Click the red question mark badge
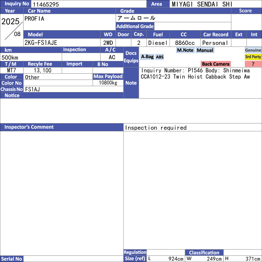 coord(253,64)
